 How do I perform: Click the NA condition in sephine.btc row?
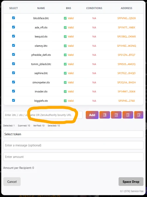click(x=94, y=73)
